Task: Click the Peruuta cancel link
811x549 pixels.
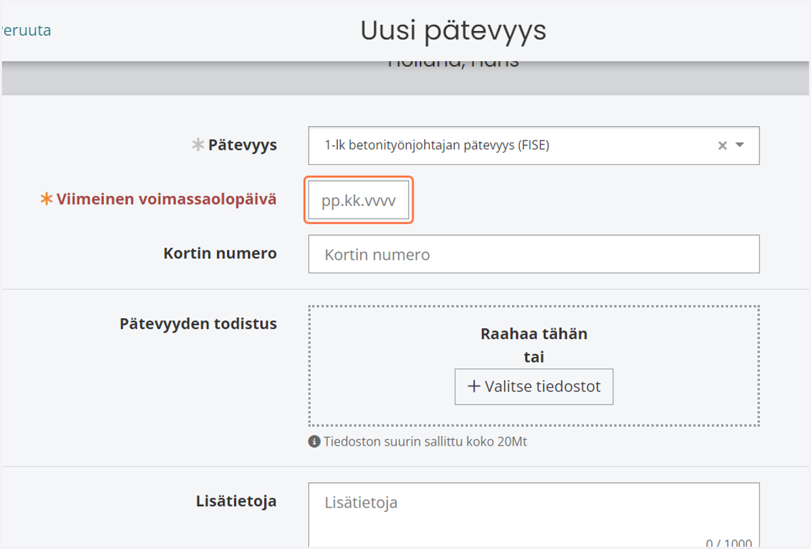Action: point(26,30)
